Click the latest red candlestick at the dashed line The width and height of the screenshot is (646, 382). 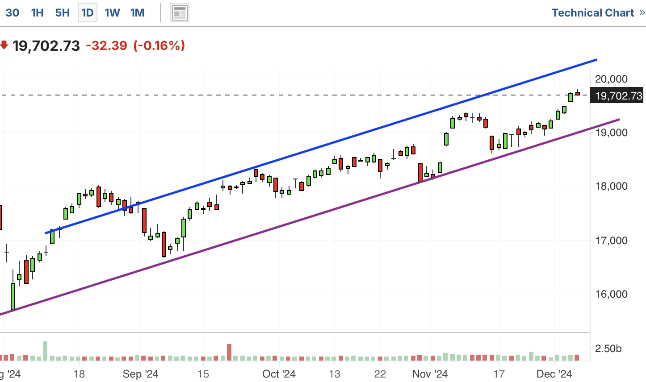(577, 93)
